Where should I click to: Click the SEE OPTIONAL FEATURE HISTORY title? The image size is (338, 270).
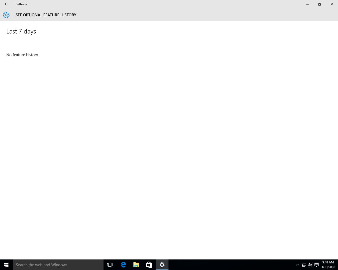coord(46,15)
